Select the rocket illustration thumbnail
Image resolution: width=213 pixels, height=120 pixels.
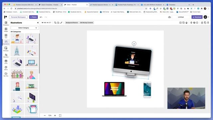pyautogui.click(x=17, y=50)
